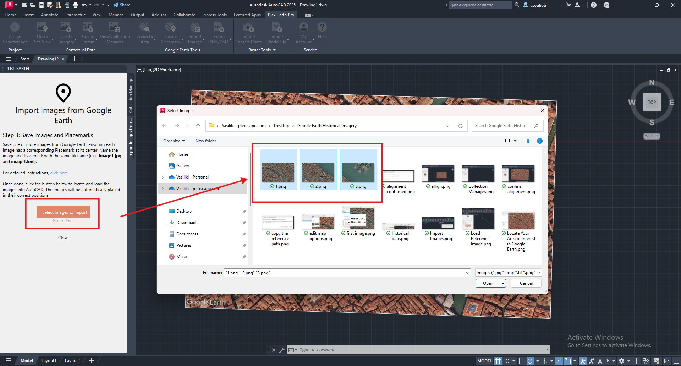The height and width of the screenshot is (366, 681).
Task: Toggle annotation objects visibility icon
Action: [583, 361]
